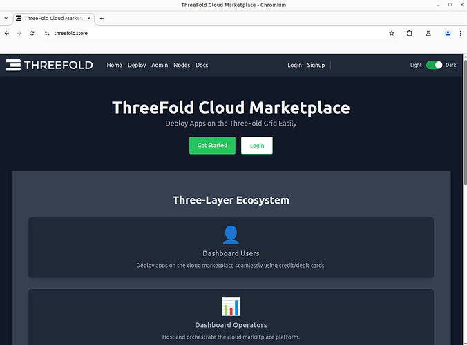Open the Chromium profile avatar
Viewport: 467px width, 345px height.
click(448, 33)
